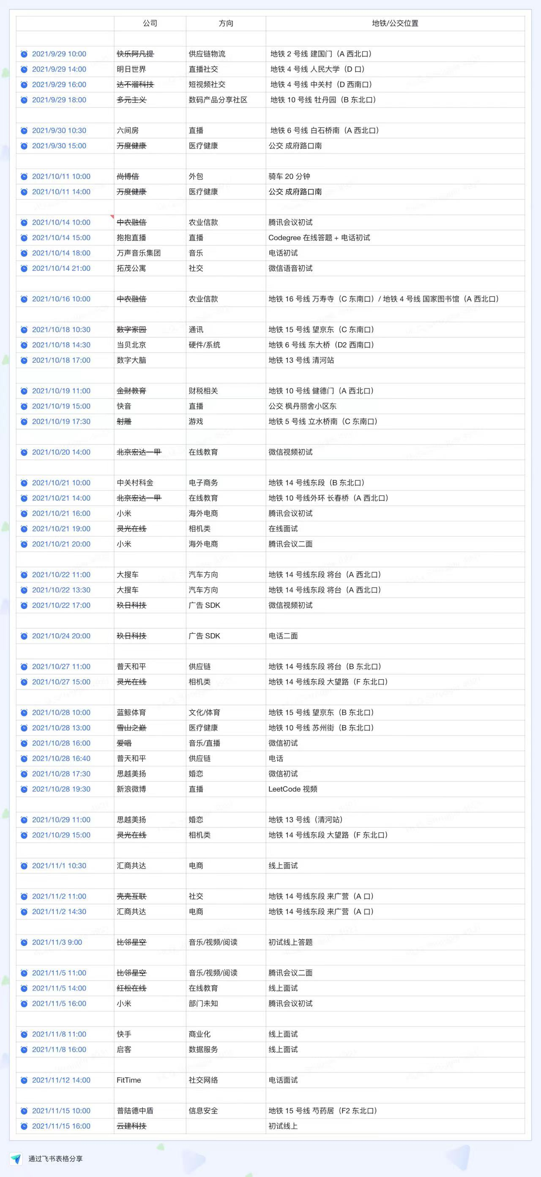The image size is (541, 1177).
Task: Click the clock icon beside 2021/10/24 20:00
Action: tap(24, 636)
